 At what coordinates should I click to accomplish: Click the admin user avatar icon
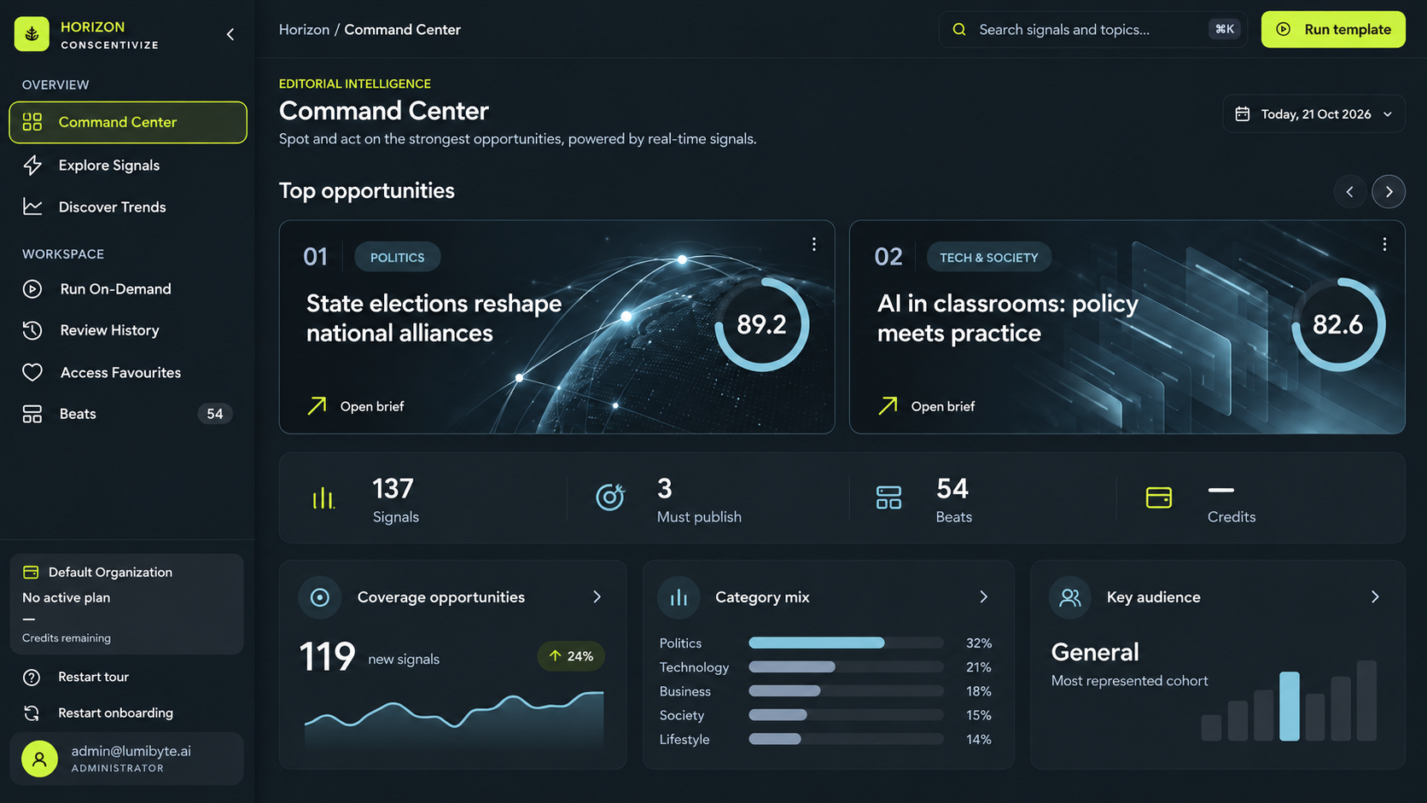click(39, 759)
